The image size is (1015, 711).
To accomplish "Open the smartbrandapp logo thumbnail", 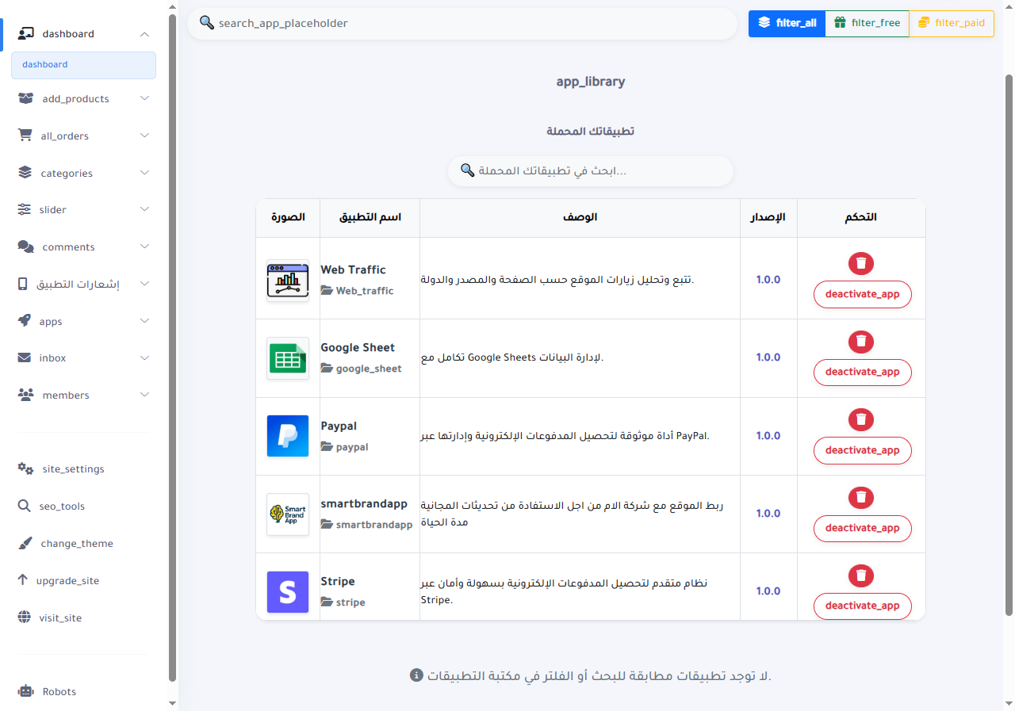I will point(287,514).
